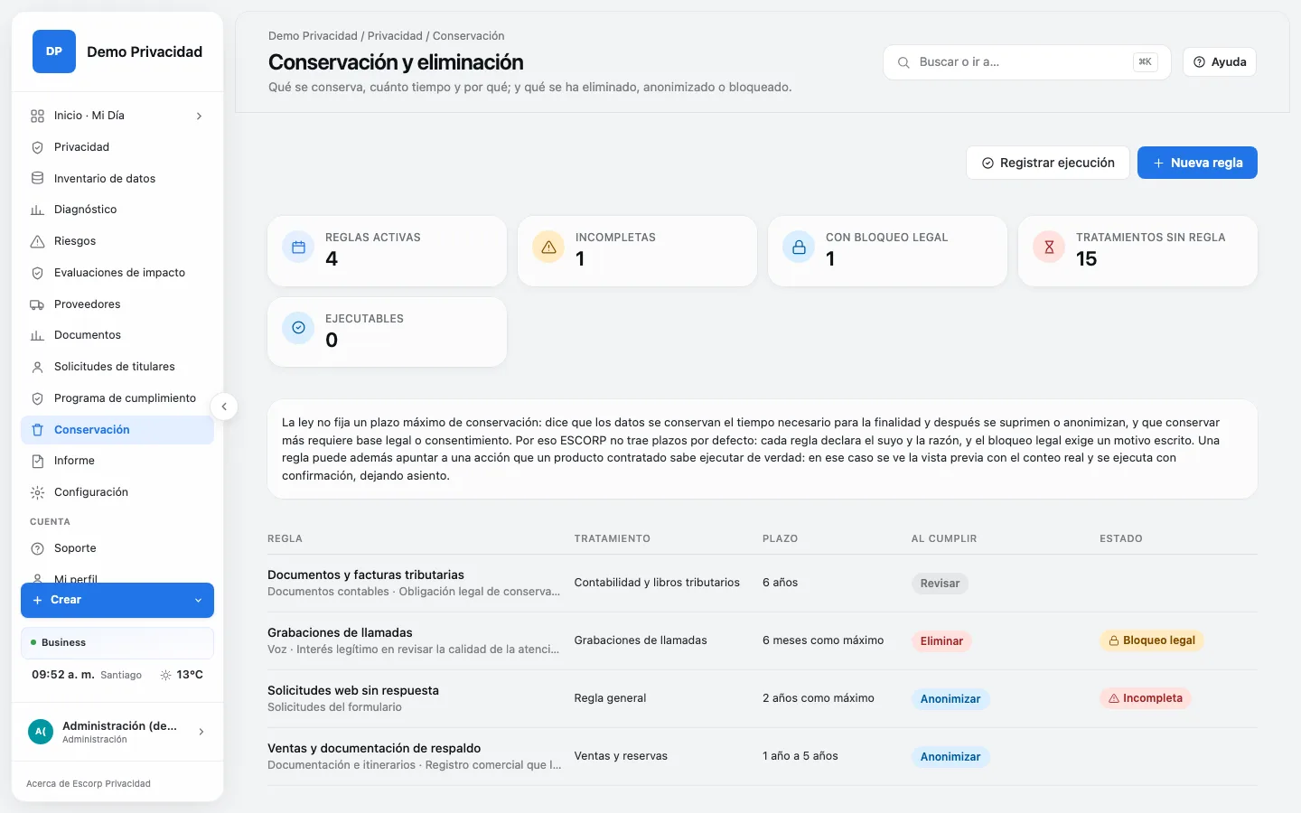1301x813 pixels.
Task: Click the Incompleta status badge
Action: coord(1146,698)
